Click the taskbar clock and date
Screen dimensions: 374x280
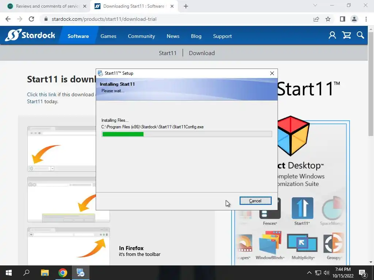point(343,273)
